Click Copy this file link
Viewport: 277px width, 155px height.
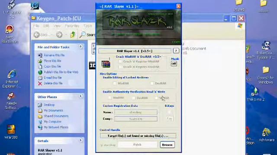[x=52, y=66]
